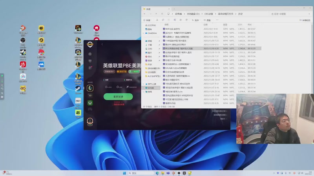314x176 pixels.
Task: Toggle the 详细信息 details pane button
Action: [305, 20]
